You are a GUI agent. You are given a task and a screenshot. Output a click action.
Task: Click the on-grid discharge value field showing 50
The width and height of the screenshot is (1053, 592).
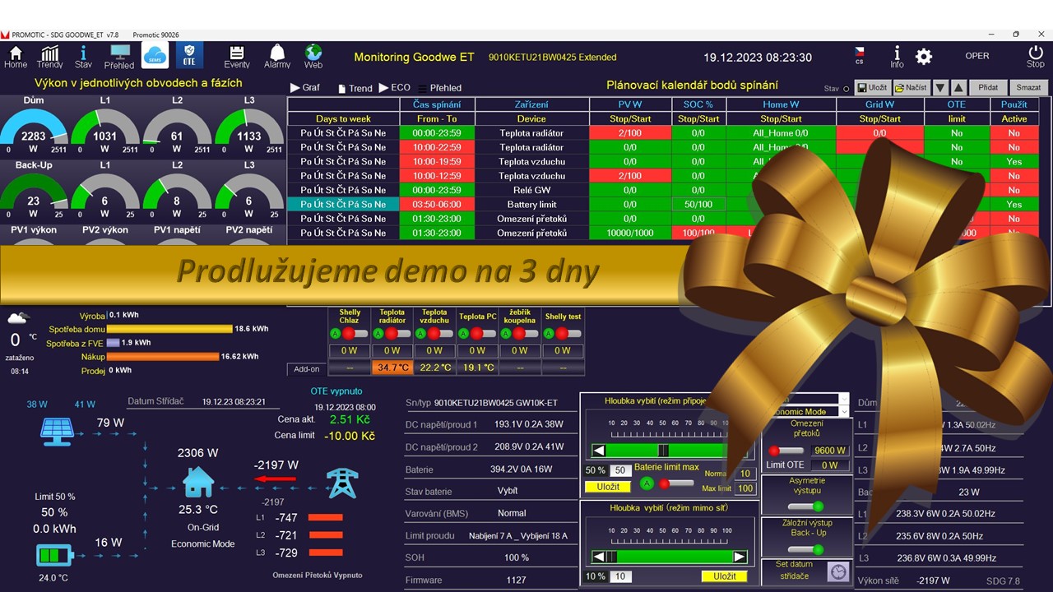(x=621, y=470)
